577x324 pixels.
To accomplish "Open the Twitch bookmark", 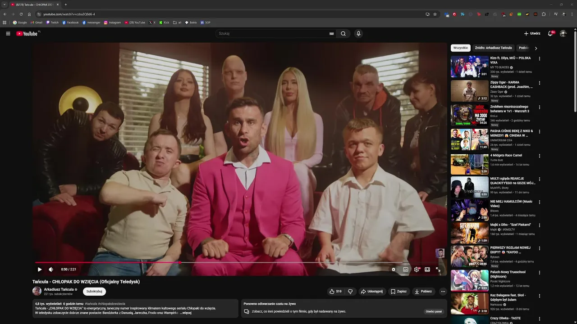I will (x=52, y=22).
